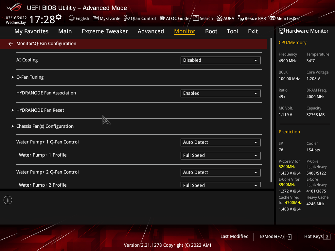Toggle ReSize BAR icon
Viewport: 335px width, 251px height.
tap(241, 18)
